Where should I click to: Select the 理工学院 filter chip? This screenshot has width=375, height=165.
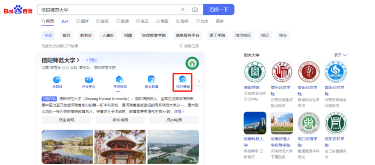click(x=217, y=35)
